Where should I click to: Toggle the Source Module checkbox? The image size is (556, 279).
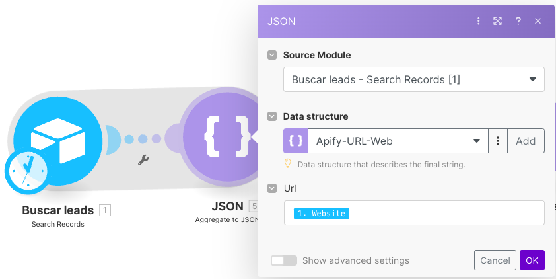pyautogui.click(x=272, y=55)
